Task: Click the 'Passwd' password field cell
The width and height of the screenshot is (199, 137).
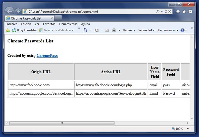Action: (x=171, y=93)
